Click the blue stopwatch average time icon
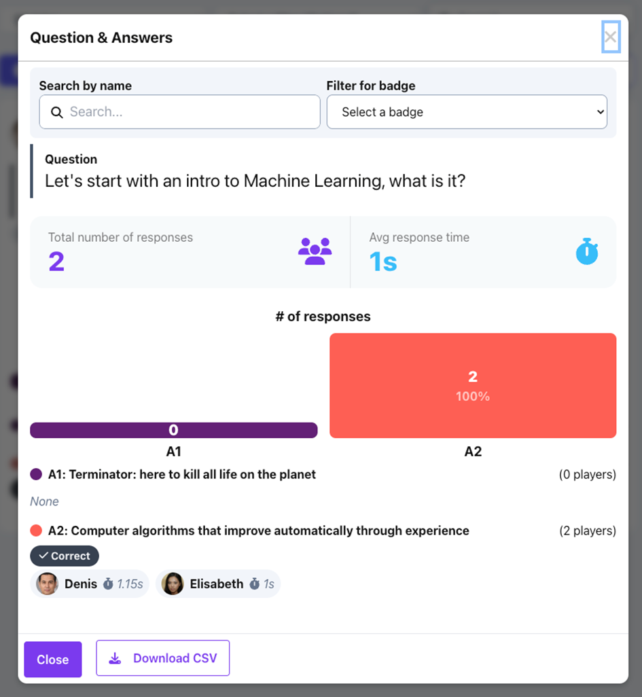Image resolution: width=642 pixels, height=697 pixels. (x=586, y=251)
